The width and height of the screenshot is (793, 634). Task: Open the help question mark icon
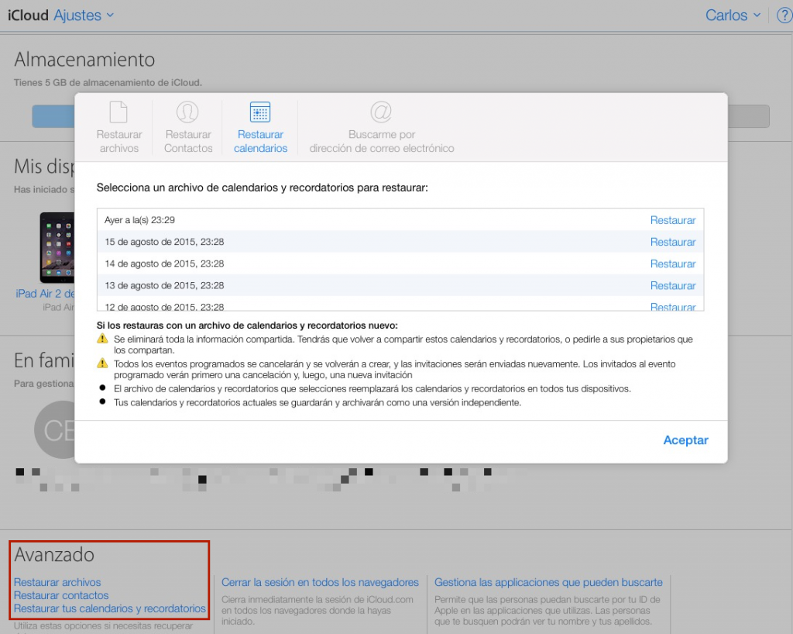784,16
